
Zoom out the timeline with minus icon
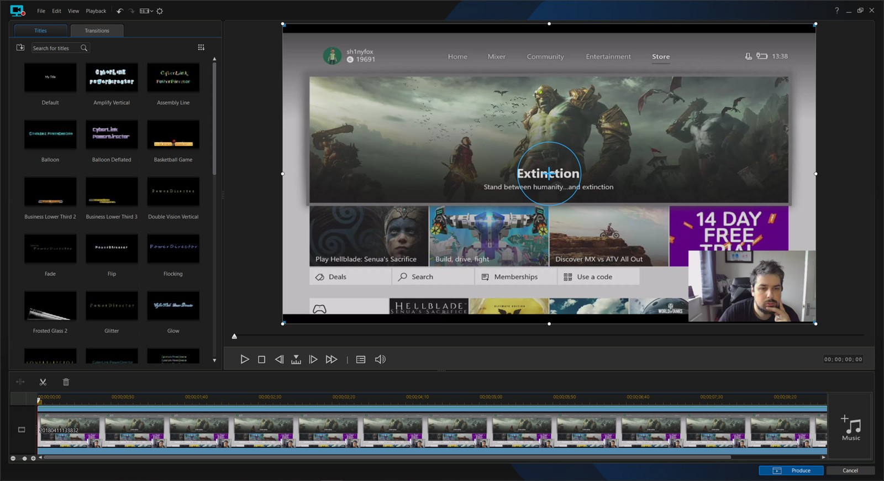click(x=13, y=458)
